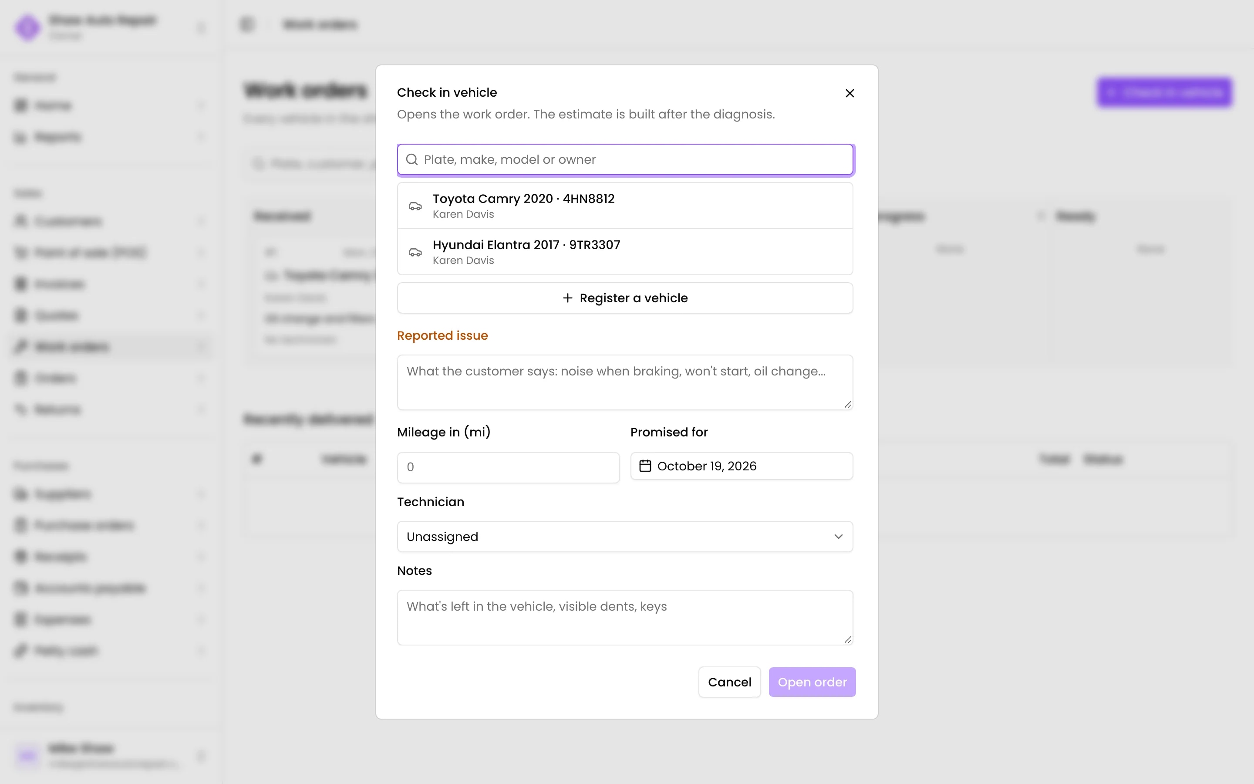Grab the Reported issue textarea resize handle

point(847,405)
